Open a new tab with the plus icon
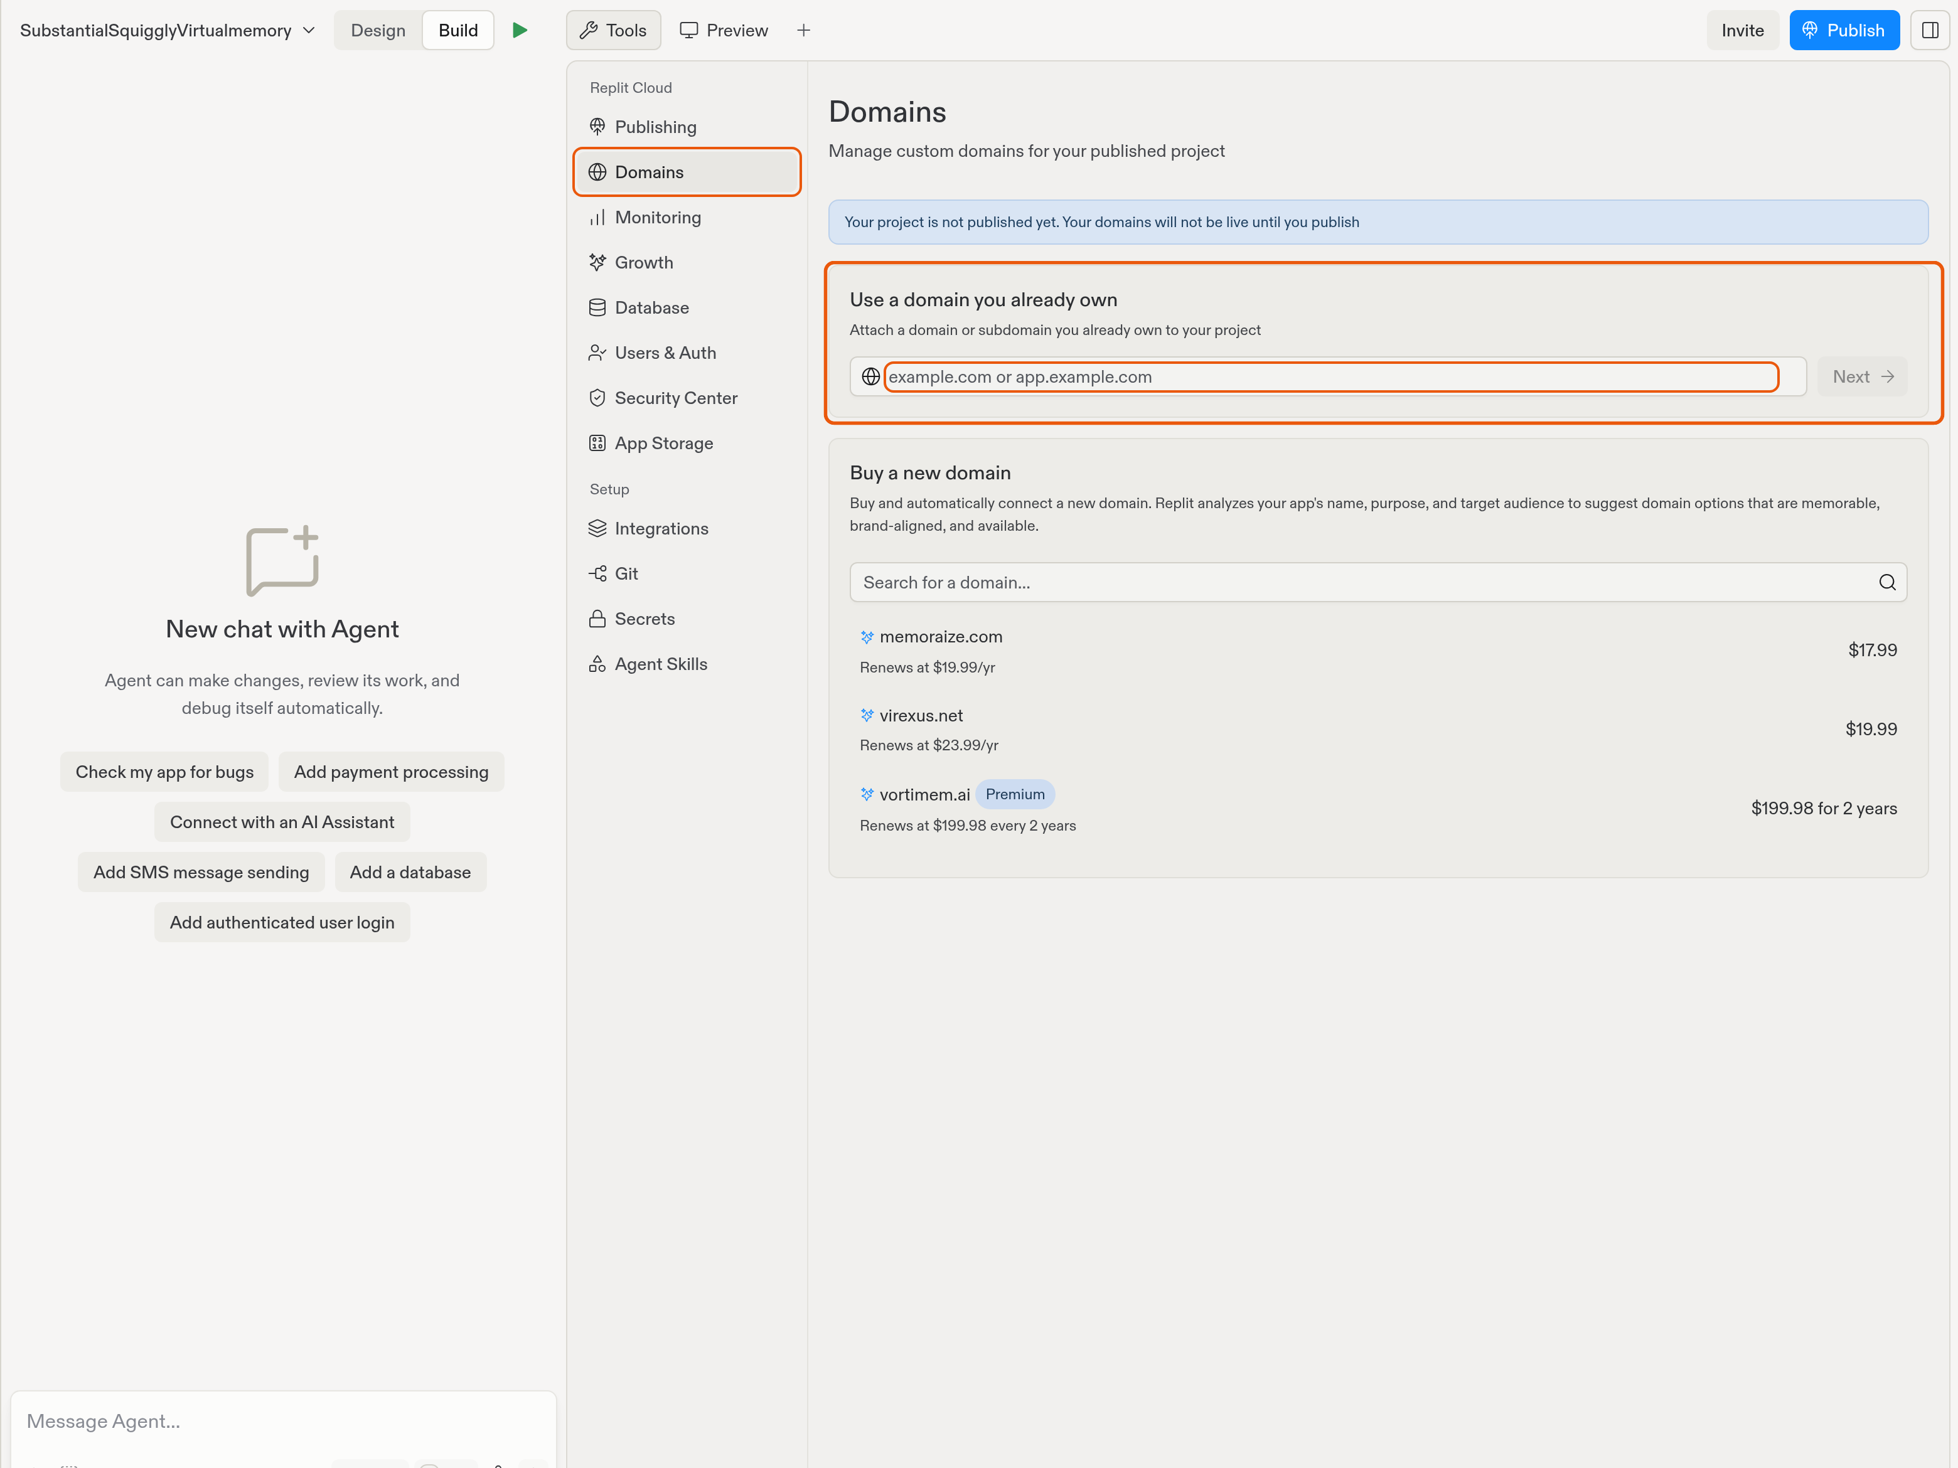 point(803,30)
